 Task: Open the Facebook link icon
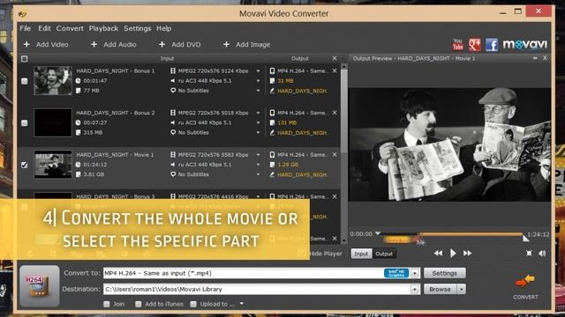(x=492, y=45)
